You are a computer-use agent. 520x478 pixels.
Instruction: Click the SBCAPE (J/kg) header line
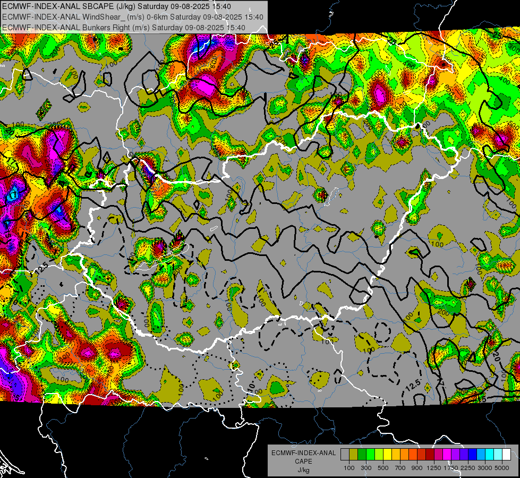coord(116,6)
